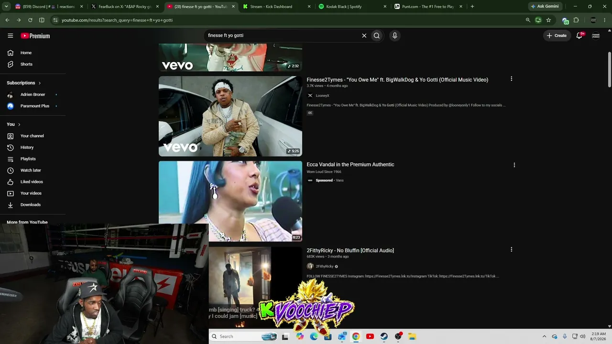Toggle the browser side panel icon
This screenshot has height=344, width=612.
pos(42,20)
